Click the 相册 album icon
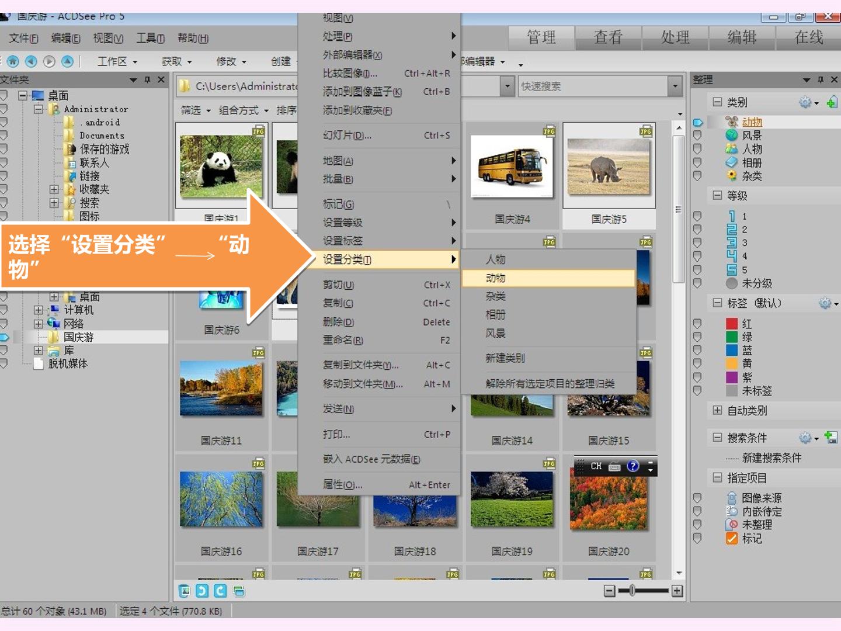Viewport: 841px width, 631px height. pos(732,162)
